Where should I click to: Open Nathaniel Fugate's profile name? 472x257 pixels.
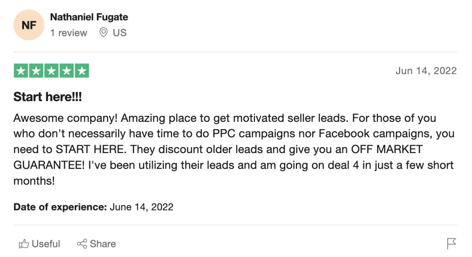[89, 17]
